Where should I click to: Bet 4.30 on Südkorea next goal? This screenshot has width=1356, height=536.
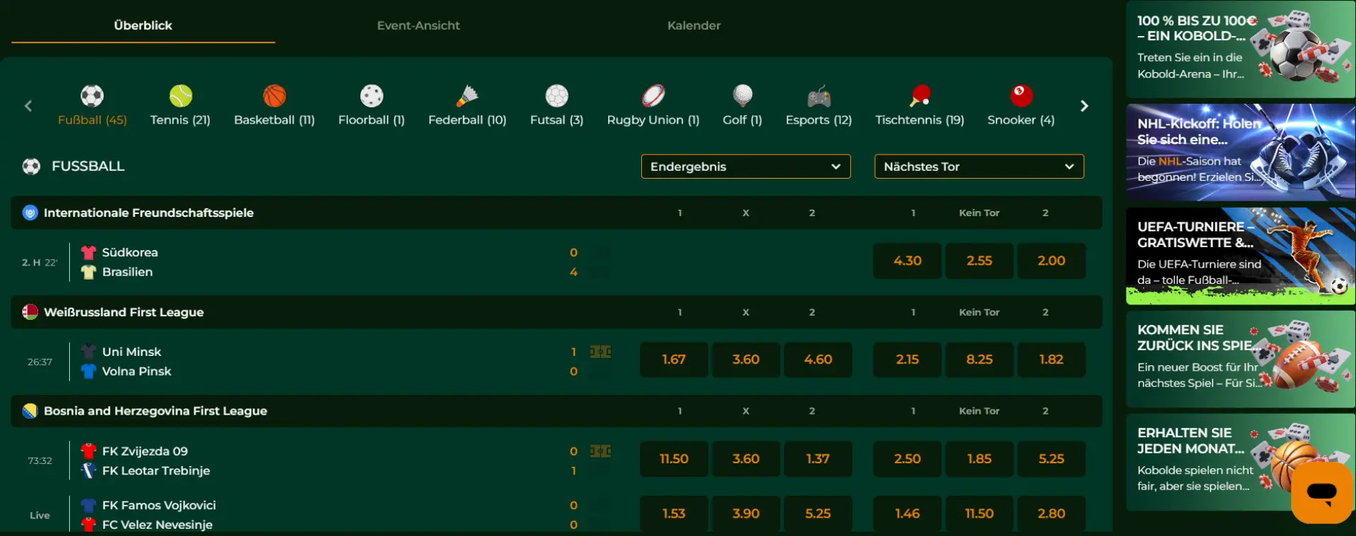(908, 261)
